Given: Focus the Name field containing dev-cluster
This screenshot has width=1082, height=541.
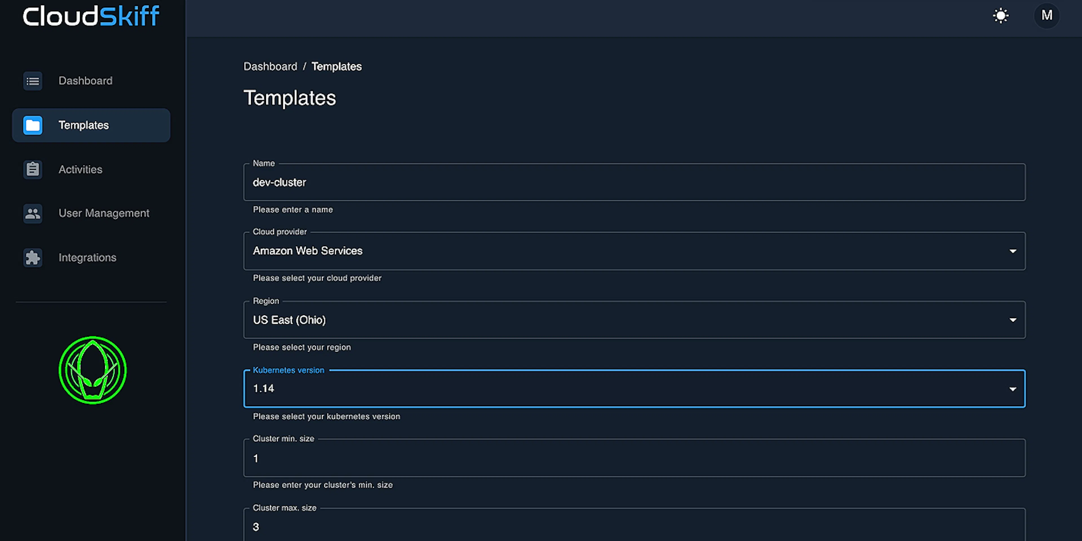Looking at the screenshot, I should coord(634,182).
